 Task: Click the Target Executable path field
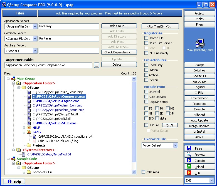coord(48,65)
